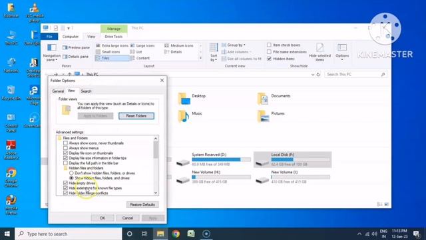Open the Add columns dropdown
The image size is (426, 240).
click(x=236, y=52)
